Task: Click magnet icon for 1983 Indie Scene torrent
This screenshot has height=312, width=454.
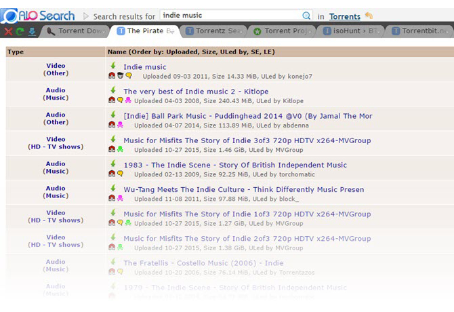Action: 112,174
